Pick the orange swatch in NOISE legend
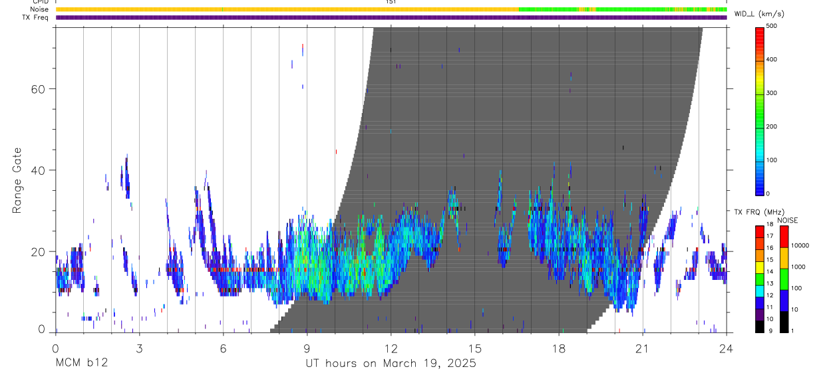The image size is (817, 377). coord(783,257)
